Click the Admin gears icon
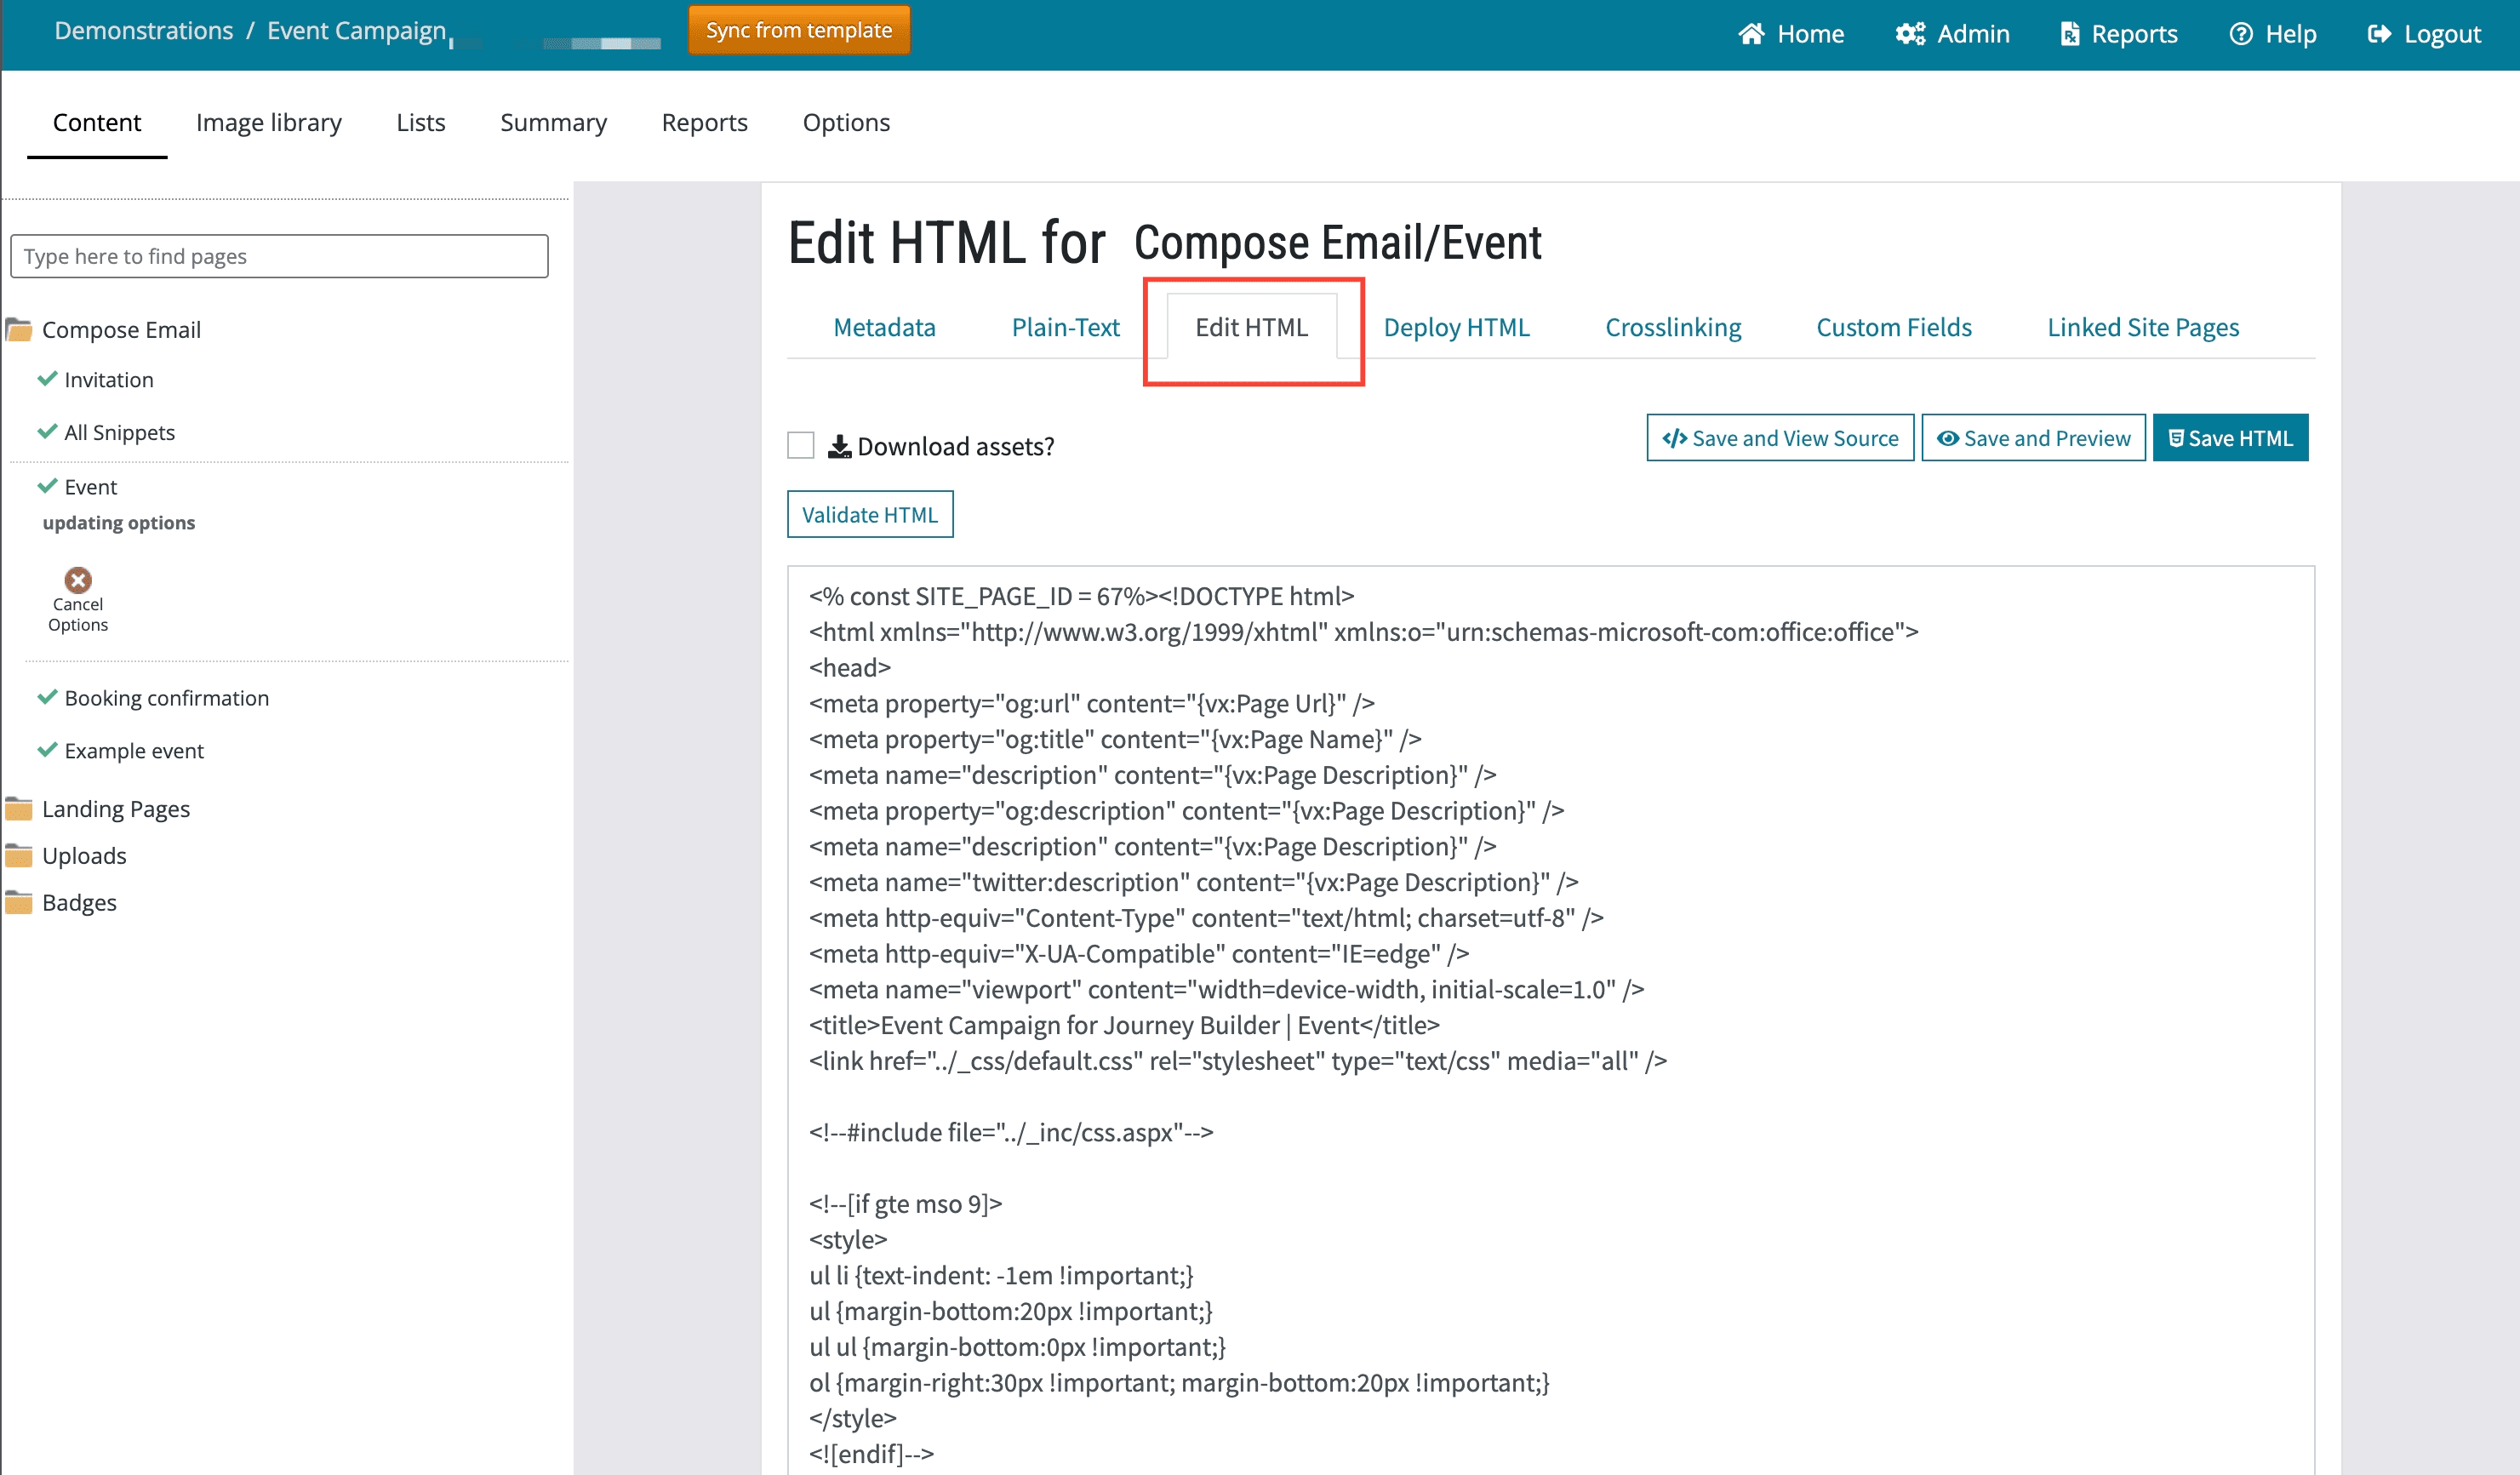The image size is (2520, 1475). [x=1910, y=34]
